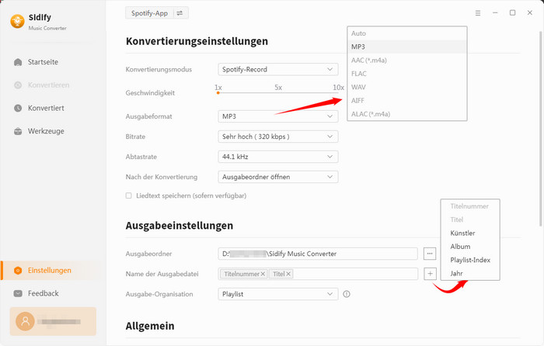Select Auto in the format list

[407, 33]
